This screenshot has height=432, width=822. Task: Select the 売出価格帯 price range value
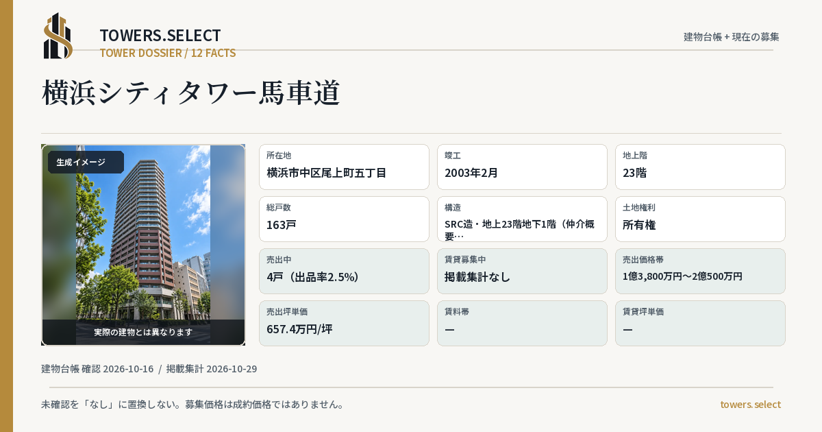(682, 276)
